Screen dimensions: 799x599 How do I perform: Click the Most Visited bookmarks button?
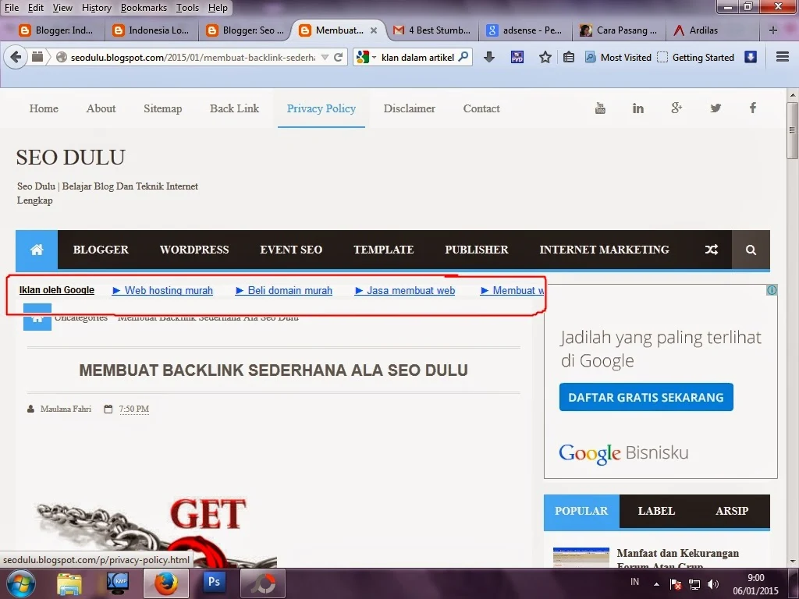618,57
